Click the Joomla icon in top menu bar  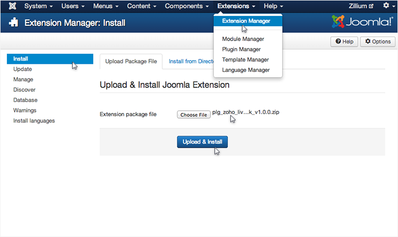(12, 6)
